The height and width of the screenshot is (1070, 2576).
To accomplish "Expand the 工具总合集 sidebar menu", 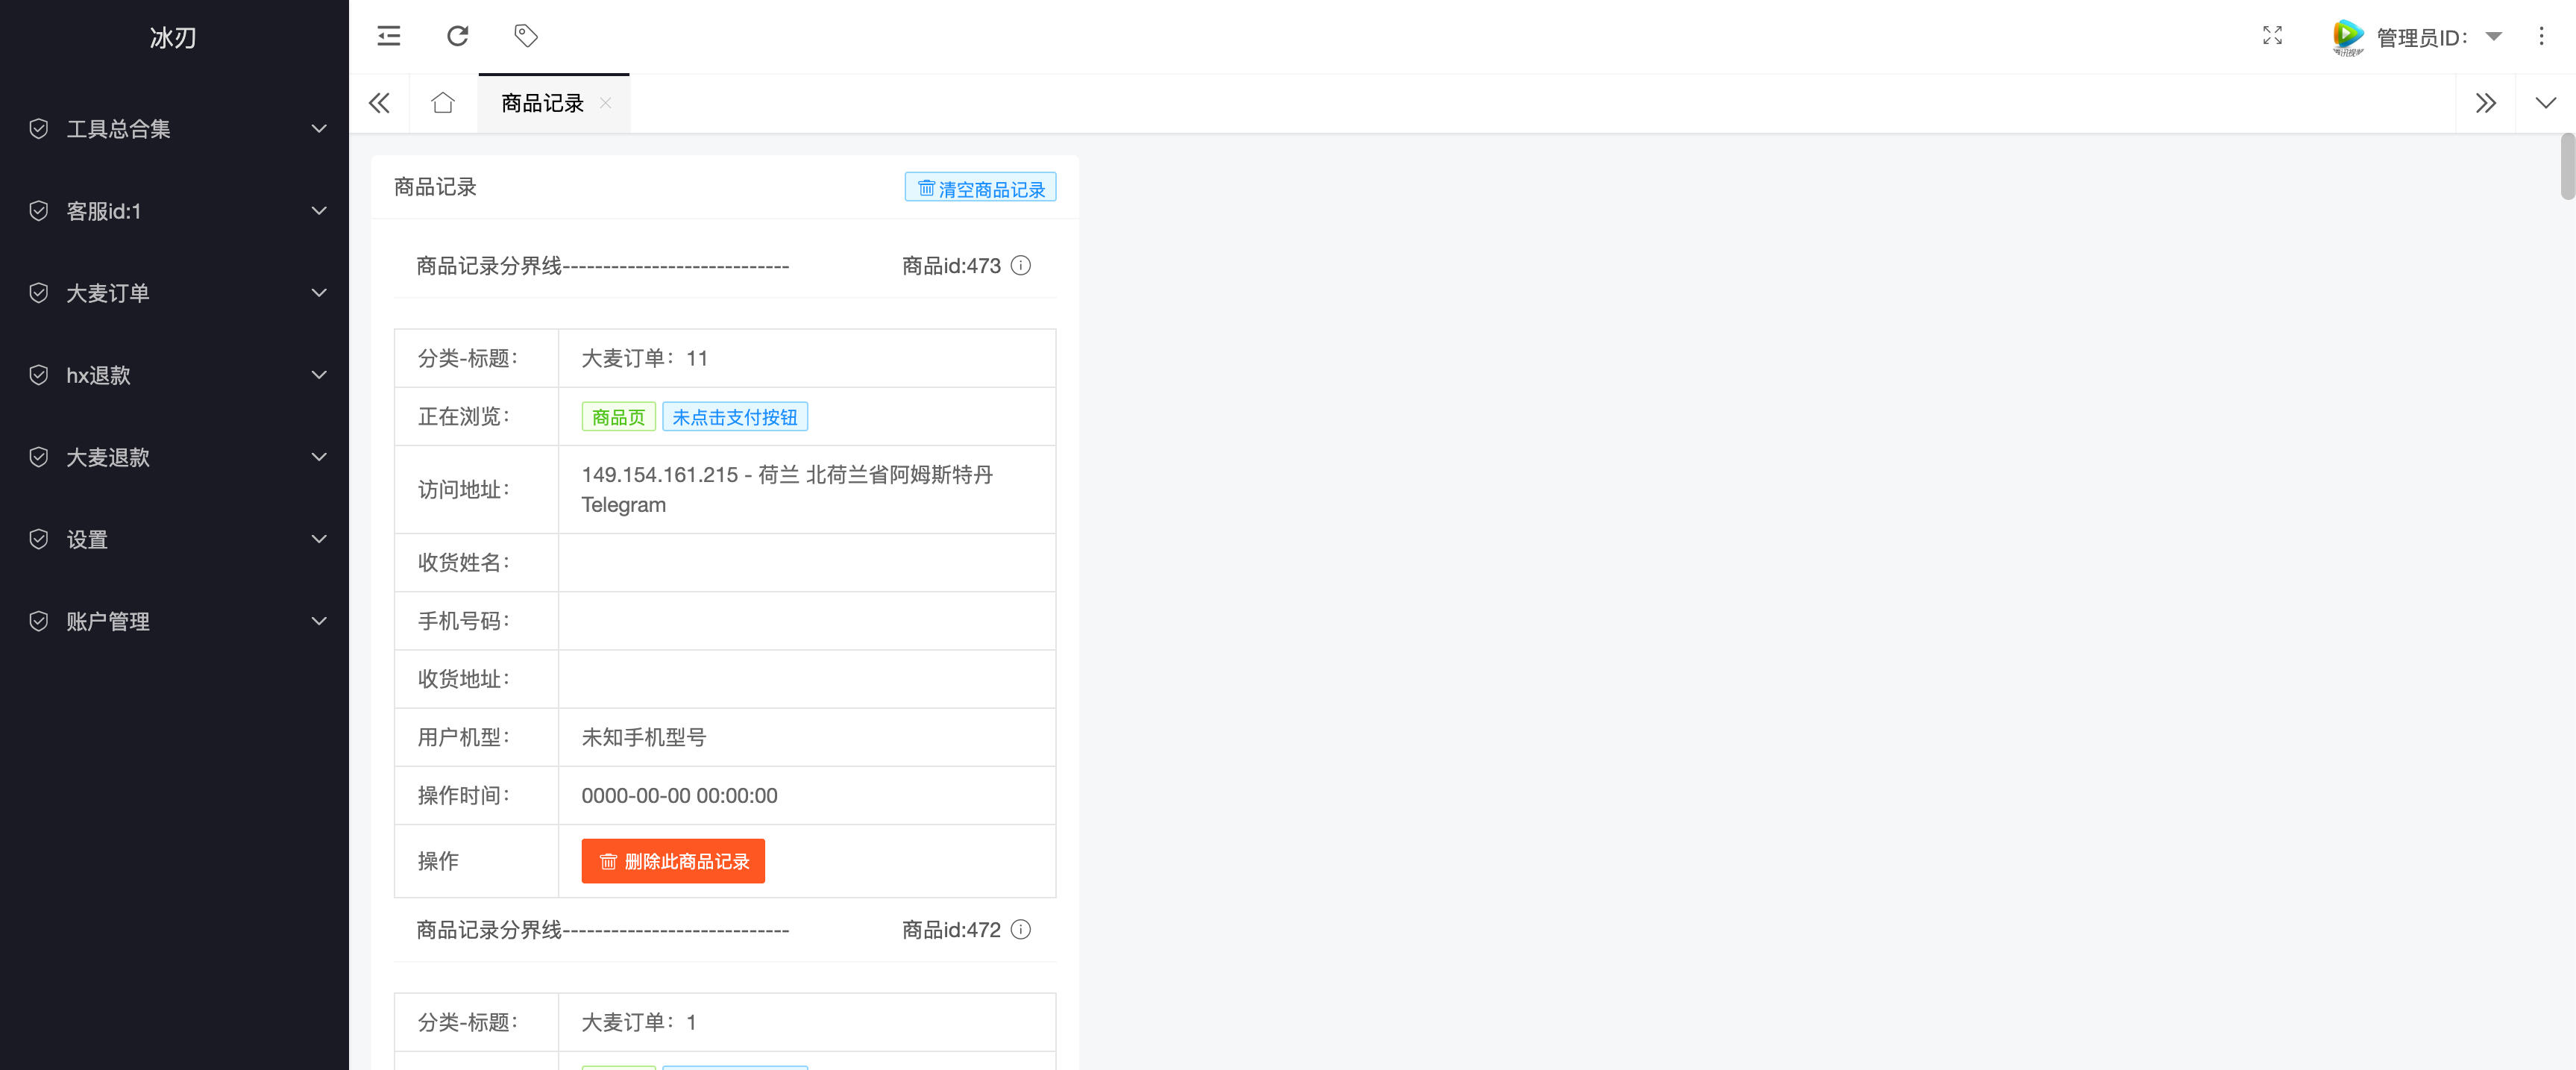I will tap(174, 129).
